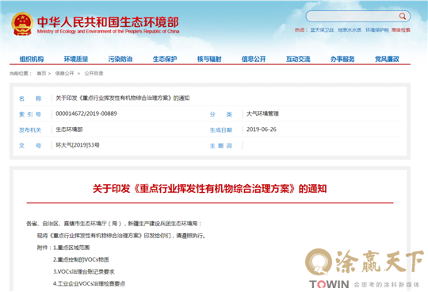Open hot word link 蓝天保卫战
This screenshot has width=428, height=292.
[322, 30]
